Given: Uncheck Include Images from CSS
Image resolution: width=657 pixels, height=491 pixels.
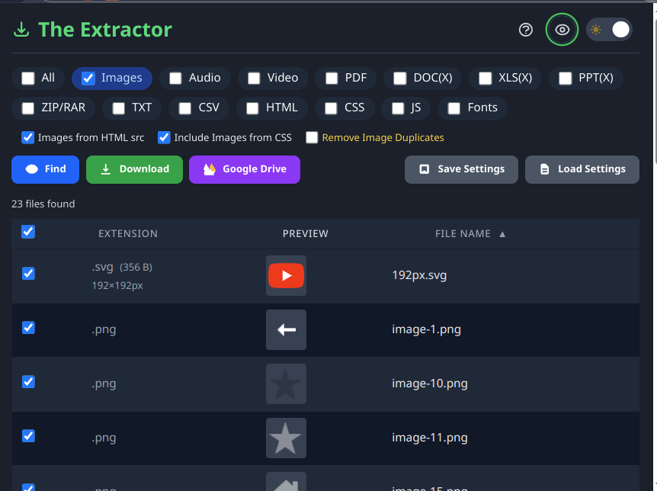Looking at the screenshot, I should coord(164,137).
